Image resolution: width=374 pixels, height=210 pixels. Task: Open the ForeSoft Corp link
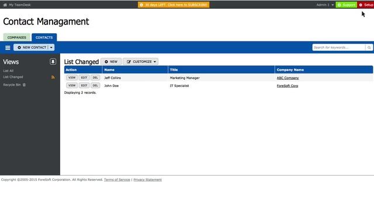(x=288, y=86)
